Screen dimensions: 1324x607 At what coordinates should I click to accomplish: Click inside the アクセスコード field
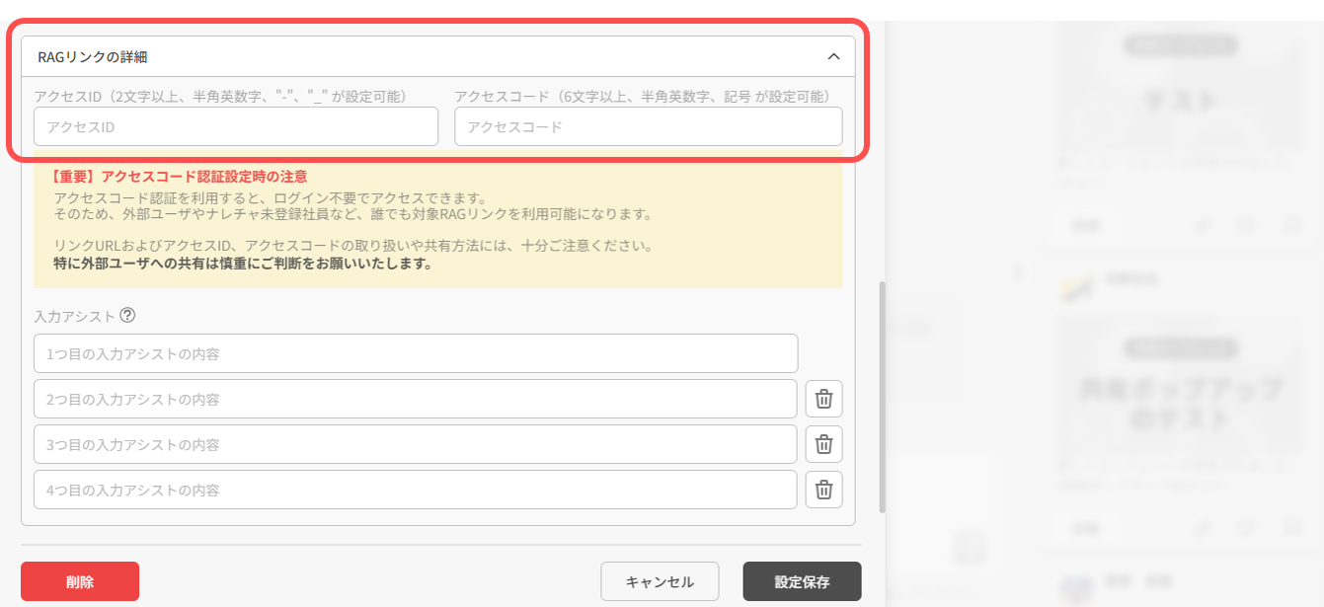648,126
